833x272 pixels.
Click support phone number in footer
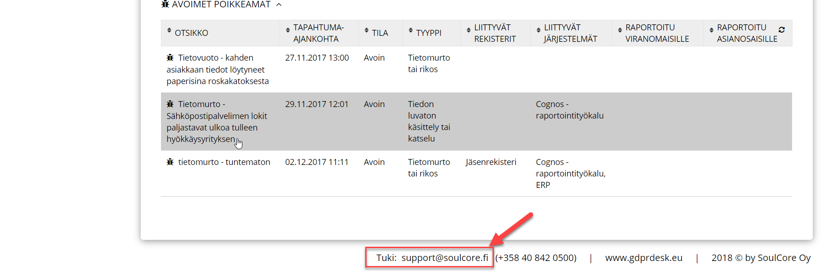(536, 258)
